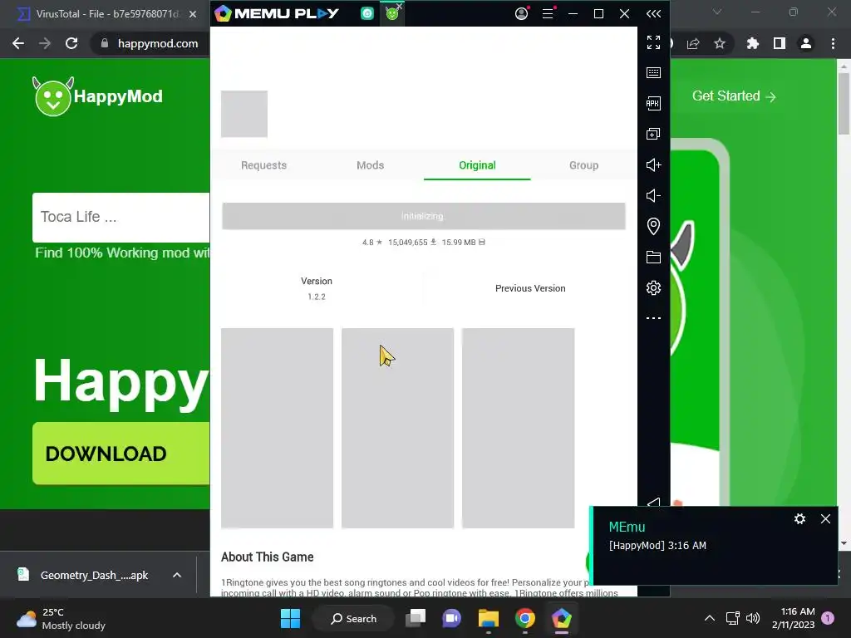Show more tools ellipsis in MEmu sidebar
This screenshot has height=638, width=851.
point(653,318)
